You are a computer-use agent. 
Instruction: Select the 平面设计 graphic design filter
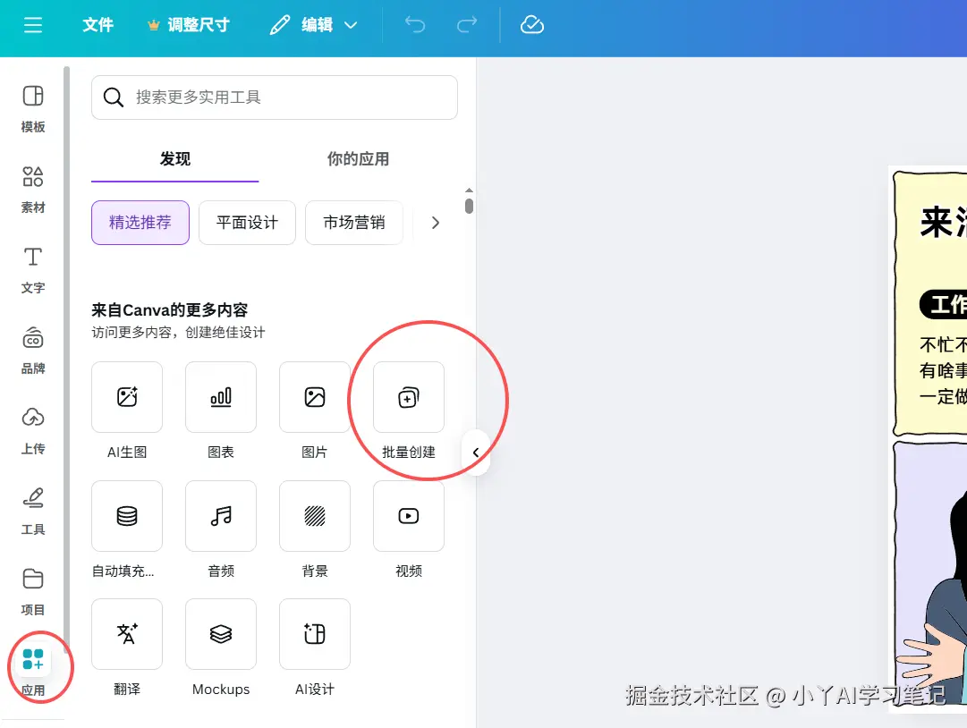click(x=247, y=222)
